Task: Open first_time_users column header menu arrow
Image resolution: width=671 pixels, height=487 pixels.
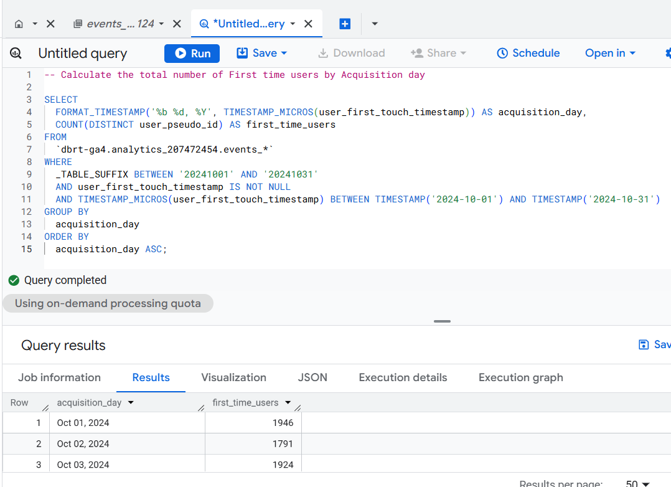Action: tap(288, 403)
